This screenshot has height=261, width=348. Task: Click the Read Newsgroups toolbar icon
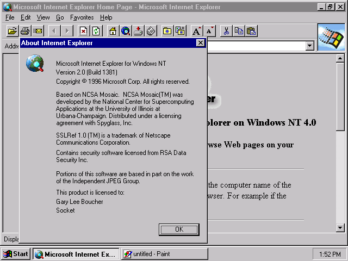[151, 31]
